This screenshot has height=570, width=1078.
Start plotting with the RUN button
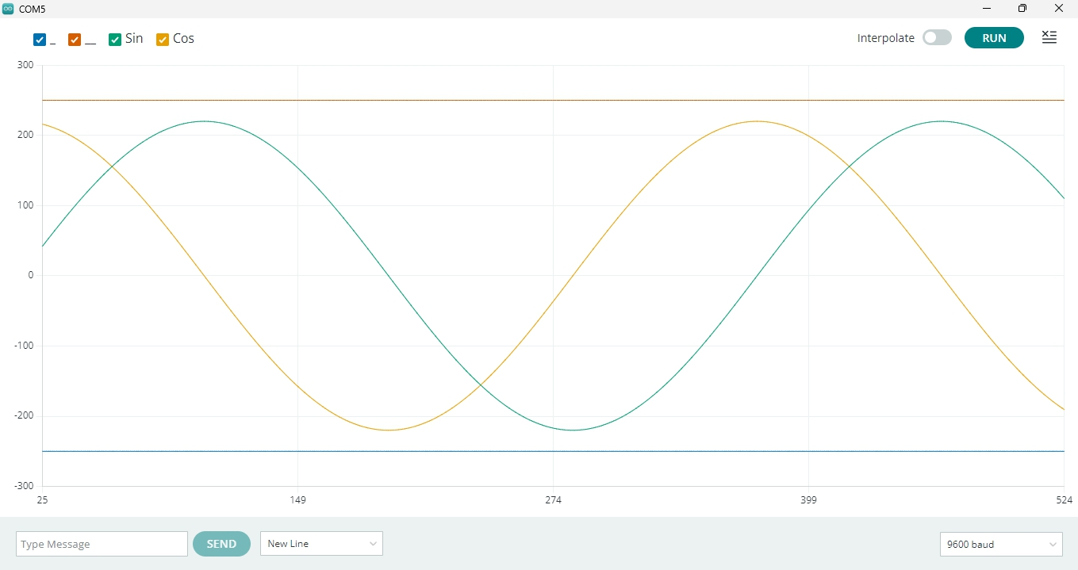pos(994,37)
